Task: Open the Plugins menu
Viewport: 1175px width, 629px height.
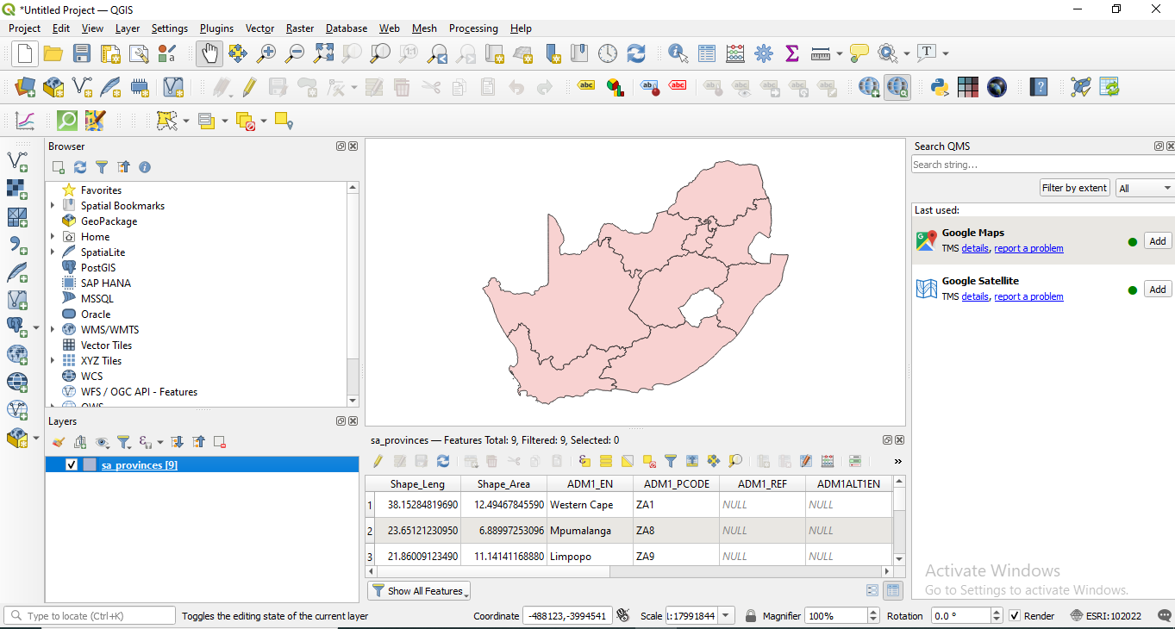Action: 216,28
